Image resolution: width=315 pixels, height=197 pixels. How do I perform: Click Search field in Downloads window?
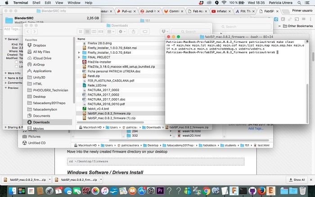190,32
